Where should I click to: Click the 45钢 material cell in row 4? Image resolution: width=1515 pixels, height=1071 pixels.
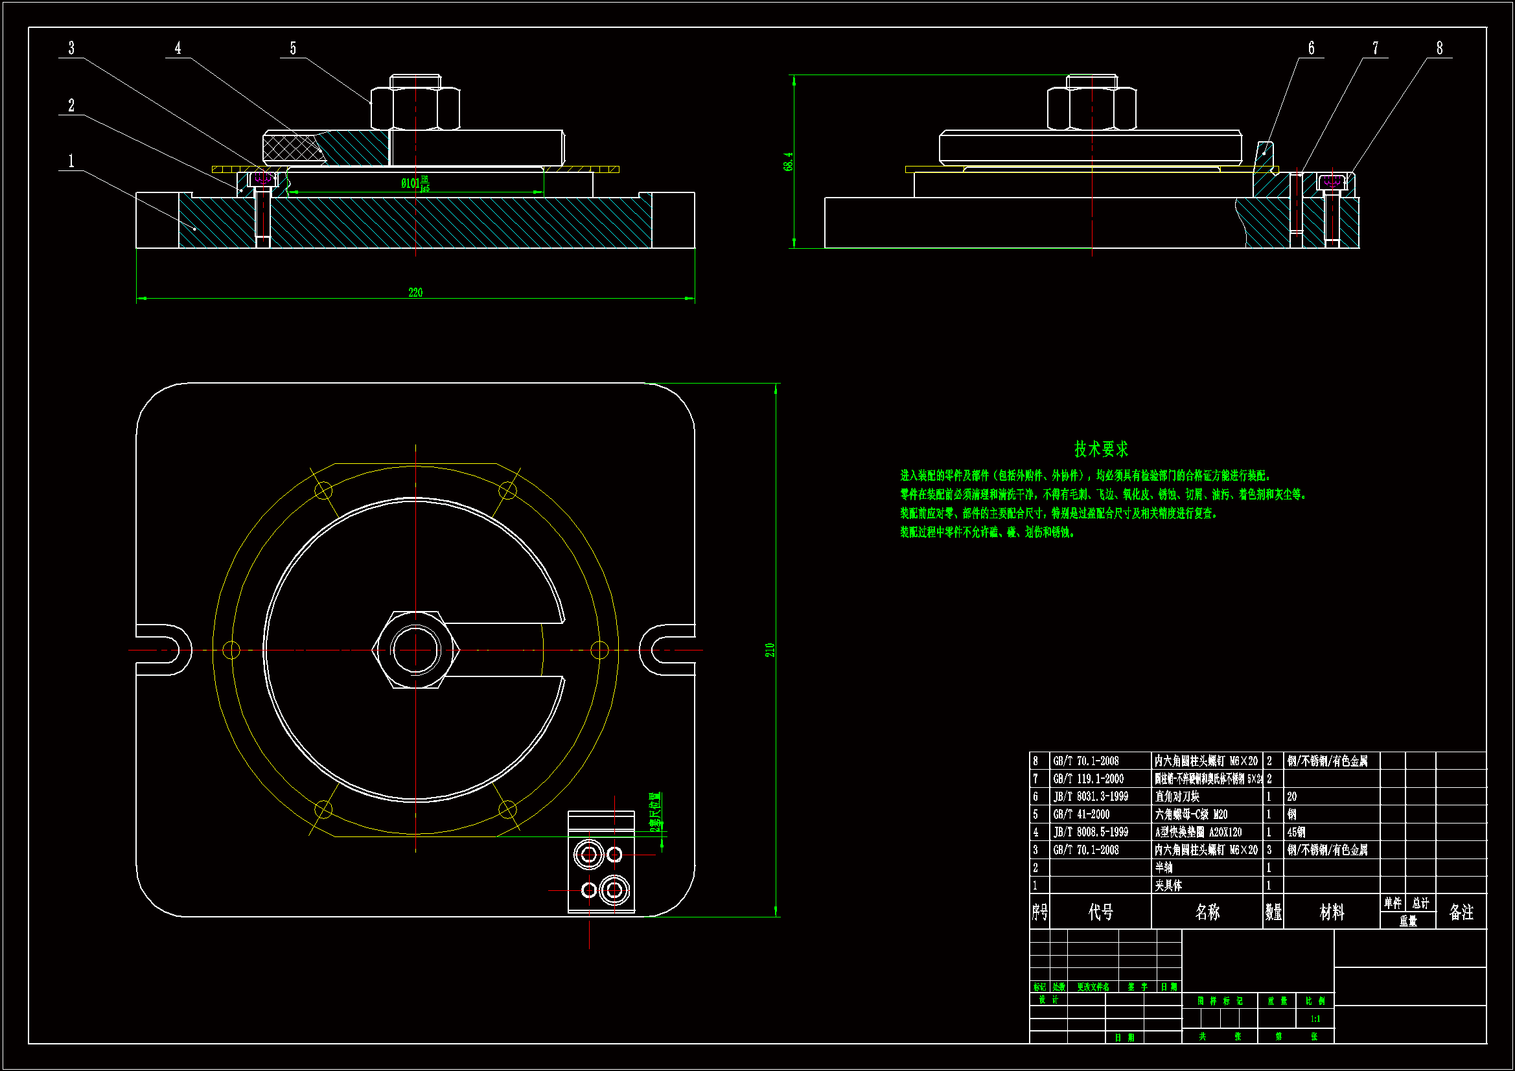(1296, 832)
